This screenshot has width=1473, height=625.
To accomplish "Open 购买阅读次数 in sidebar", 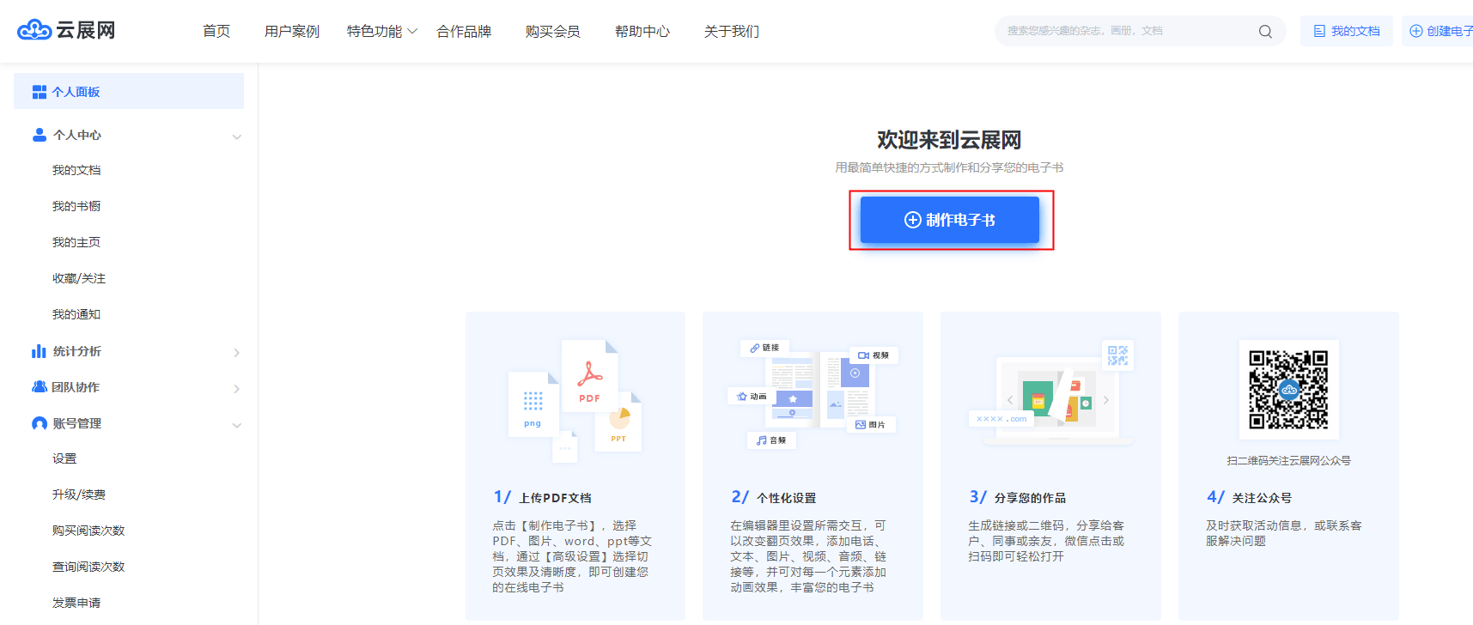I will (88, 531).
